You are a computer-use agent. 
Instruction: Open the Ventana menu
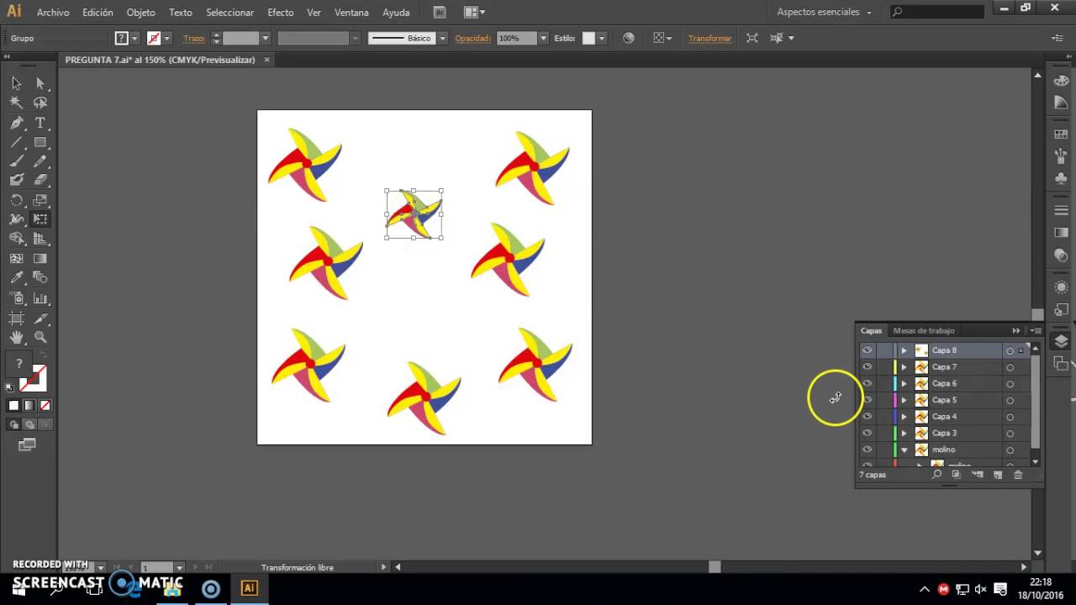351,13
